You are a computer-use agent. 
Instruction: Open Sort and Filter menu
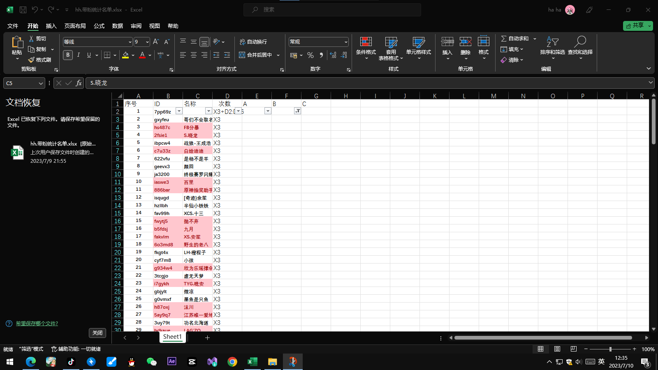pos(552,48)
